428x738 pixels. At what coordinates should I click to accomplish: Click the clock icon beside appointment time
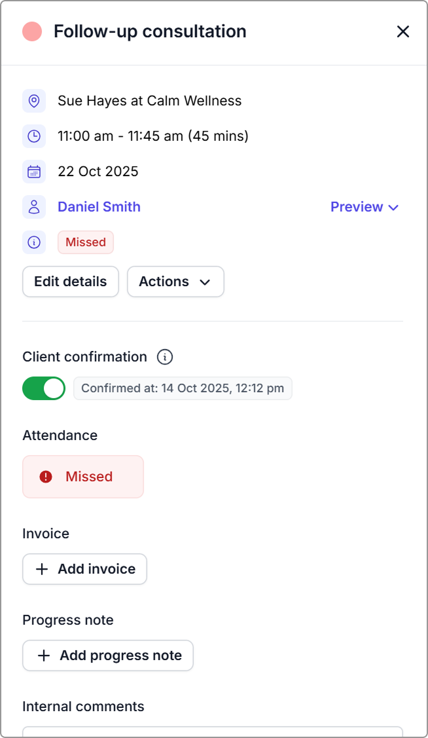(34, 136)
